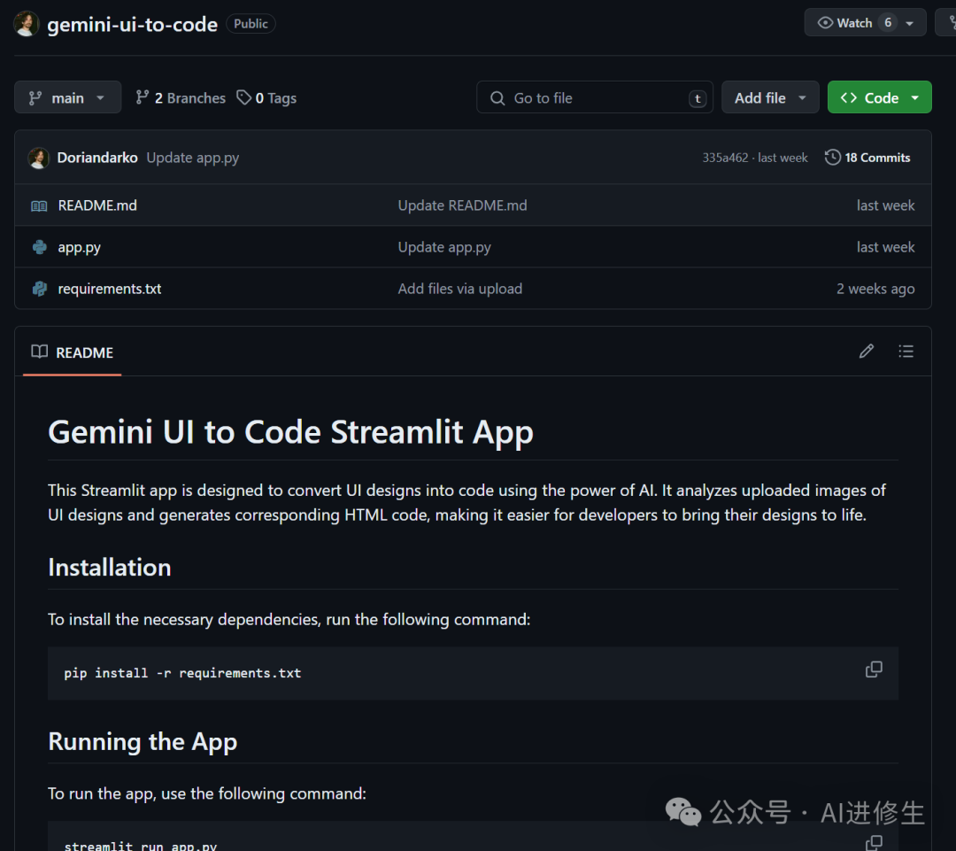The height and width of the screenshot is (851, 956).
Task: Copy the pip install command
Action: (x=874, y=669)
